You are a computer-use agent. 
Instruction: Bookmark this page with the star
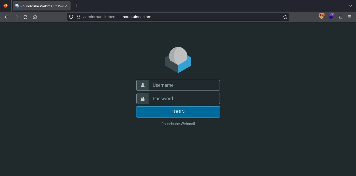285,17
